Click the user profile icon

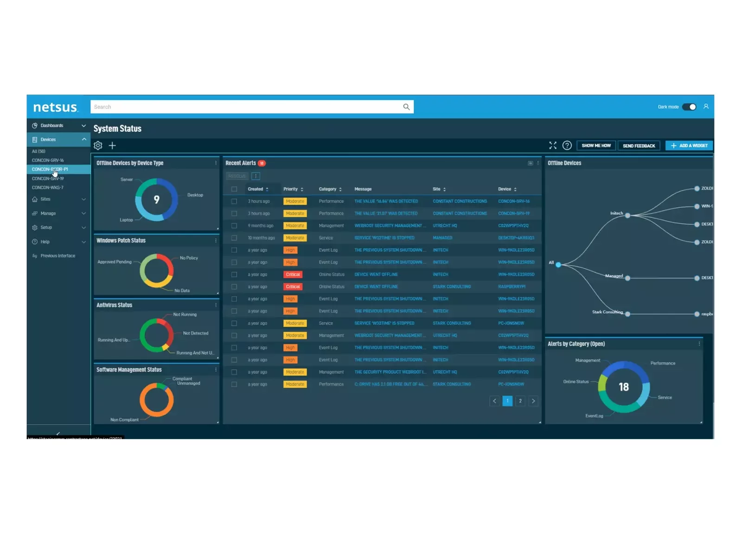[x=706, y=107]
